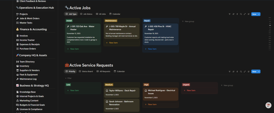Open automations lightning icon in Active Jobs

(237, 14)
